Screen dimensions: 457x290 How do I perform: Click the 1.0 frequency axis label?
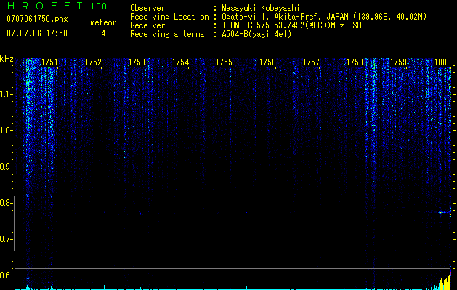[x=7, y=130]
